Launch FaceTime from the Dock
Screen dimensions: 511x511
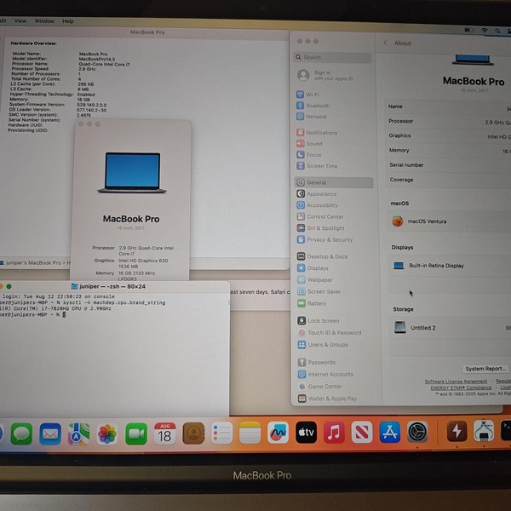coord(136,433)
